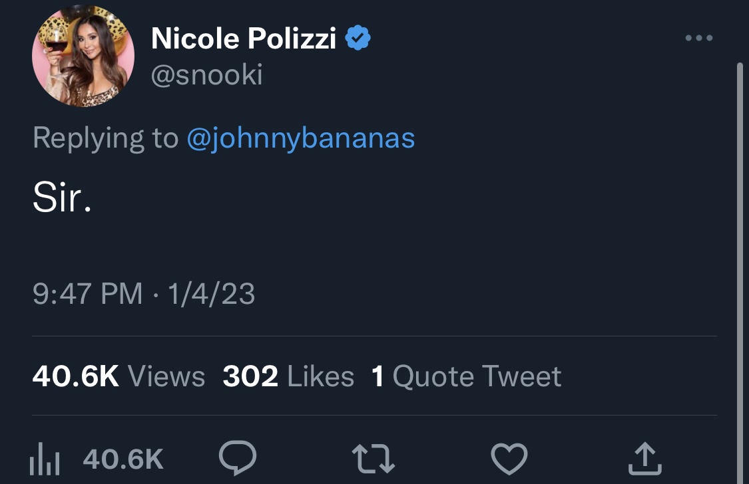Click the "Replying to" label
The height and width of the screenshot is (484, 749).
[106, 139]
